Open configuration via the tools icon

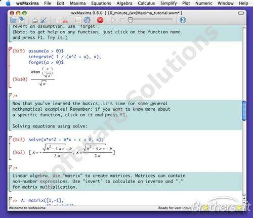coord(44,20)
